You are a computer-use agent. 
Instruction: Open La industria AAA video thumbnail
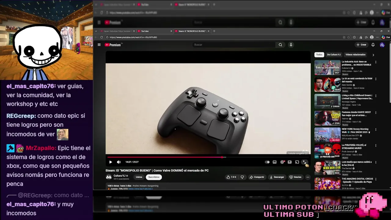pyautogui.click(x=327, y=68)
